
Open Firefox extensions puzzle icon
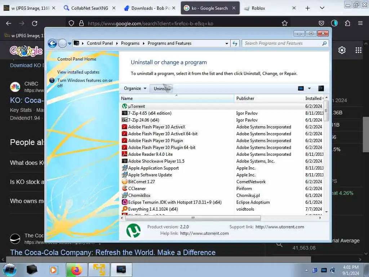click(x=347, y=23)
